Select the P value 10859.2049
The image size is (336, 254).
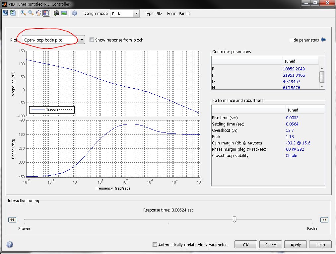(294, 69)
